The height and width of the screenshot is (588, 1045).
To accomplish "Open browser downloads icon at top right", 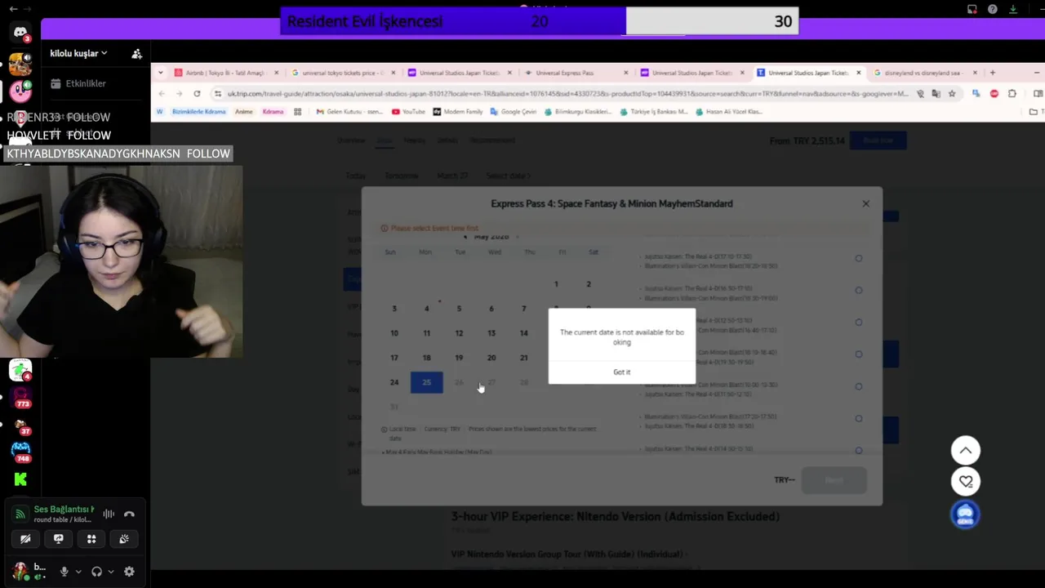I will pos(1013,9).
